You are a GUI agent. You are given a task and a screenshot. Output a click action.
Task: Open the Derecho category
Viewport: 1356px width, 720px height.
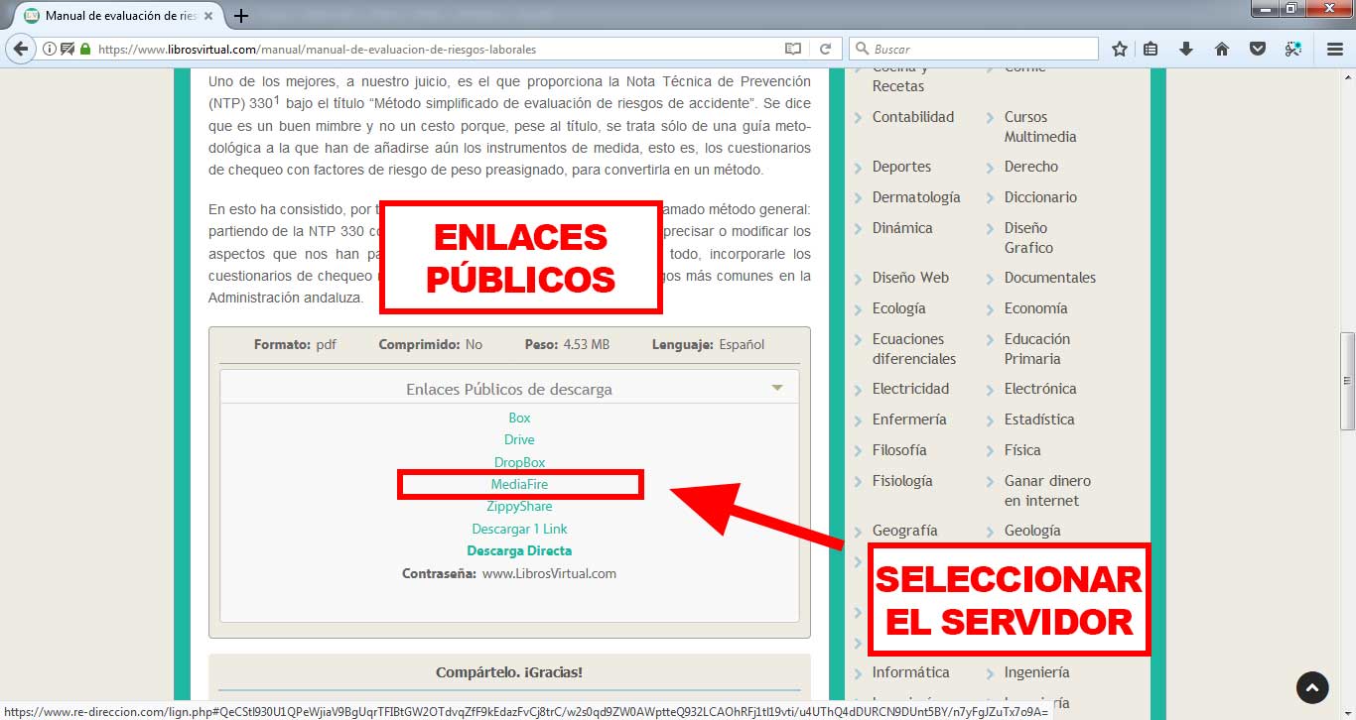click(x=1030, y=166)
